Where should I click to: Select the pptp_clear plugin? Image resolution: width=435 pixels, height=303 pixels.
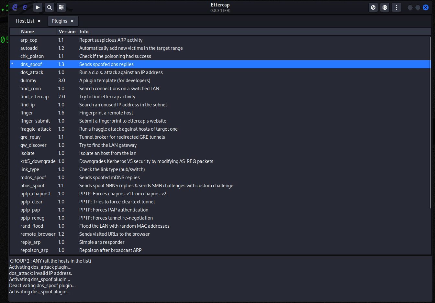(220, 202)
